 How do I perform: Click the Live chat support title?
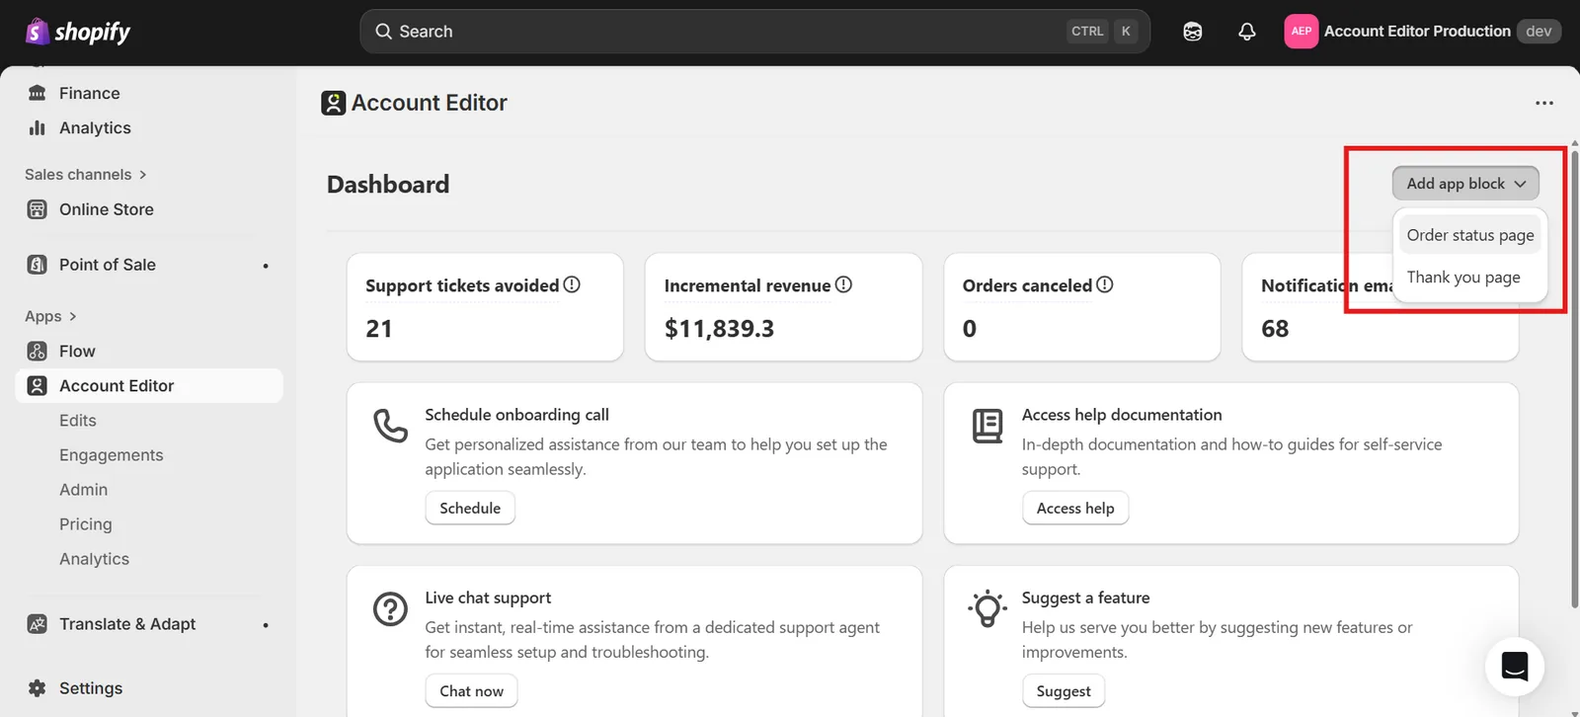coord(488,597)
